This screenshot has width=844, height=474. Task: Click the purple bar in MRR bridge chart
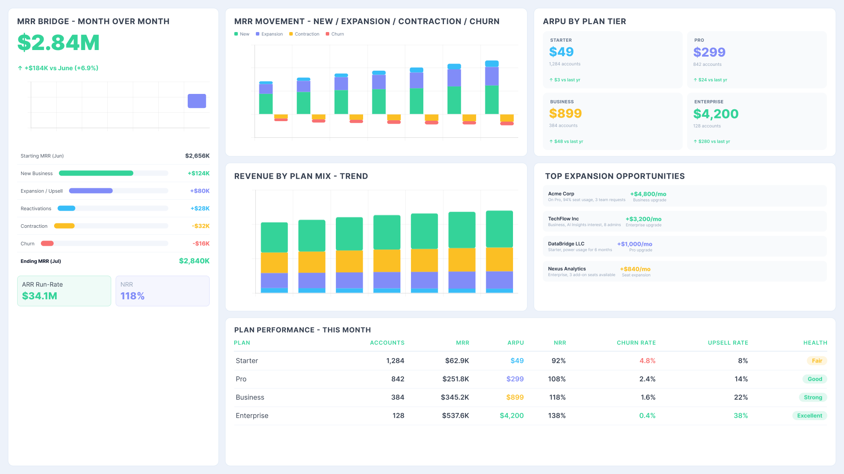pyautogui.click(x=197, y=101)
